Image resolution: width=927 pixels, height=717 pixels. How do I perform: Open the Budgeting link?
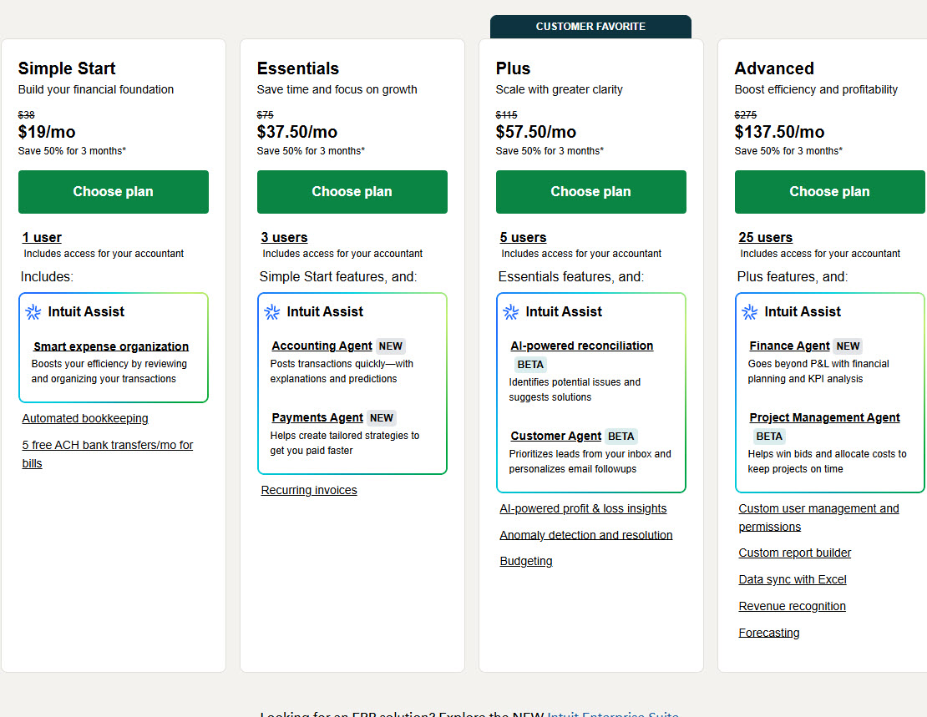[526, 561]
